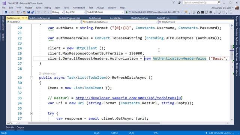
Task: Click the editor split plus icon above scrollbar
Action: pyautogui.click(x=232, y=26)
